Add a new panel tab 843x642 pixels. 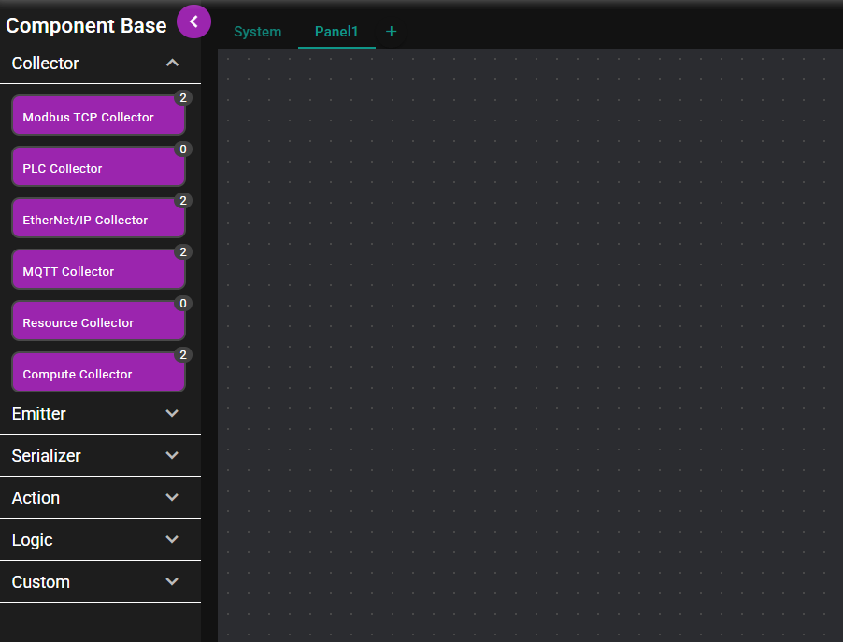click(x=392, y=32)
